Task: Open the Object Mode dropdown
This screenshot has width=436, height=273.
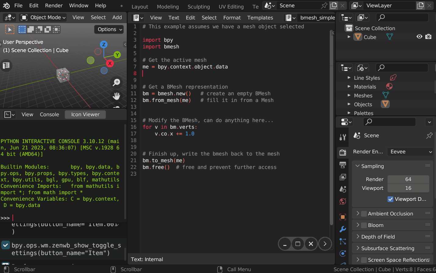Action: click(43, 17)
